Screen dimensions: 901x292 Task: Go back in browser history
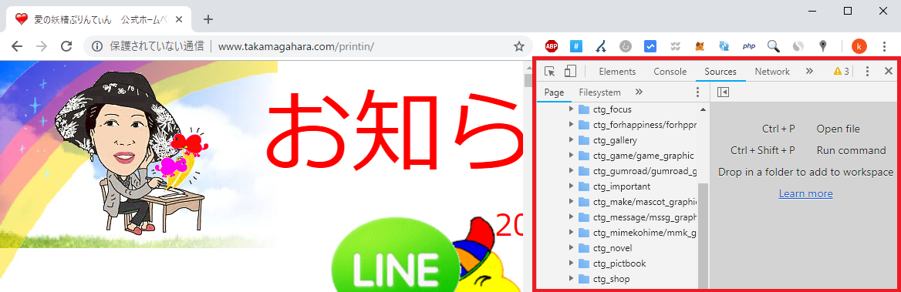click(x=17, y=46)
